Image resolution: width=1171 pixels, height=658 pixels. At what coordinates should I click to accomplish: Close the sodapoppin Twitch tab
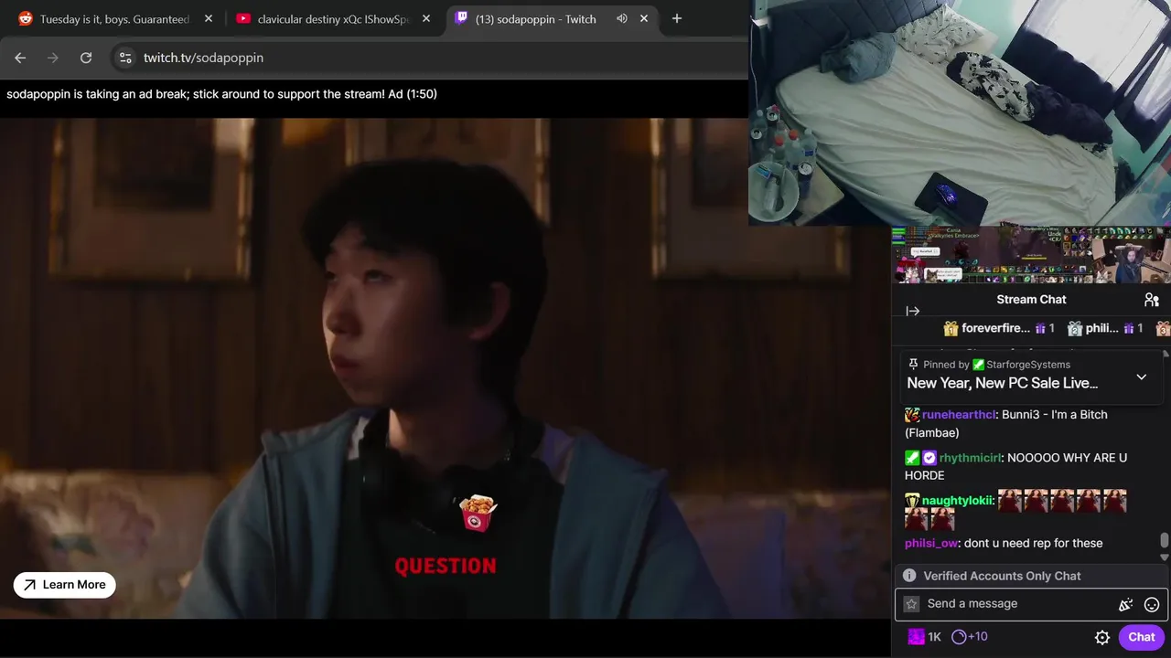pos(644,18)
